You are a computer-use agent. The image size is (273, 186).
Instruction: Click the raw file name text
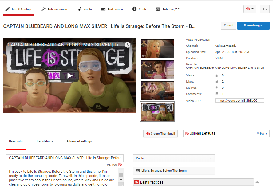(x=225, y=68)
